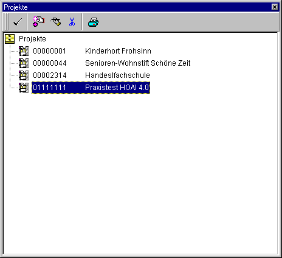Click the edit project pencil-hand icon
The image size is (282, 258).
[x=55, y=21]
